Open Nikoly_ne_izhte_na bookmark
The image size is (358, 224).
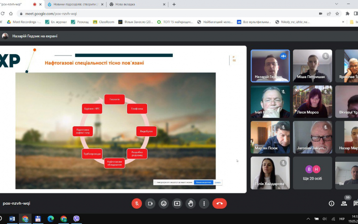(293, 22)
